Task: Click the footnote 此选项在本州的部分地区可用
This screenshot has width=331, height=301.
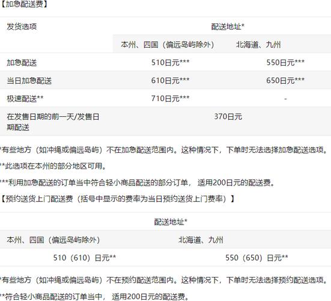Action: click(53, 166)
